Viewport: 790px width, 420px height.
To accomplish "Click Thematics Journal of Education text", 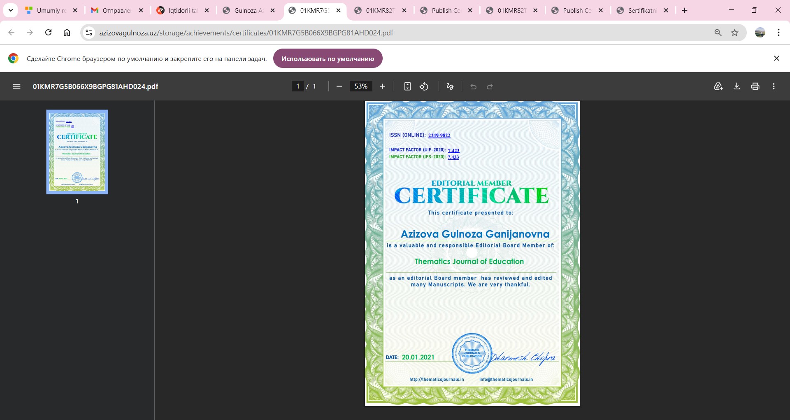I will (x=469, y=261).
